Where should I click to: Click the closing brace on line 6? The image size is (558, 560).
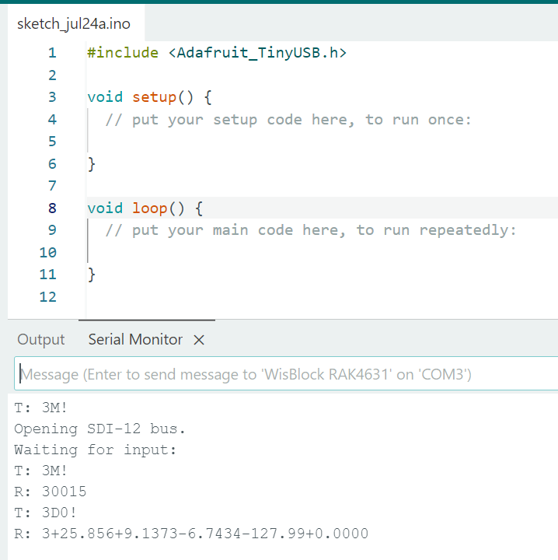92,164
